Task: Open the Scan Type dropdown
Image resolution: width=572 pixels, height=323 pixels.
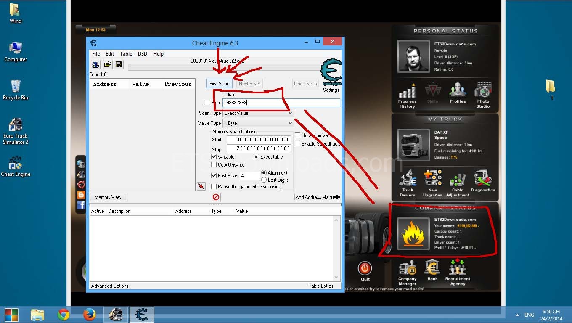Action: tap(289, 113)
